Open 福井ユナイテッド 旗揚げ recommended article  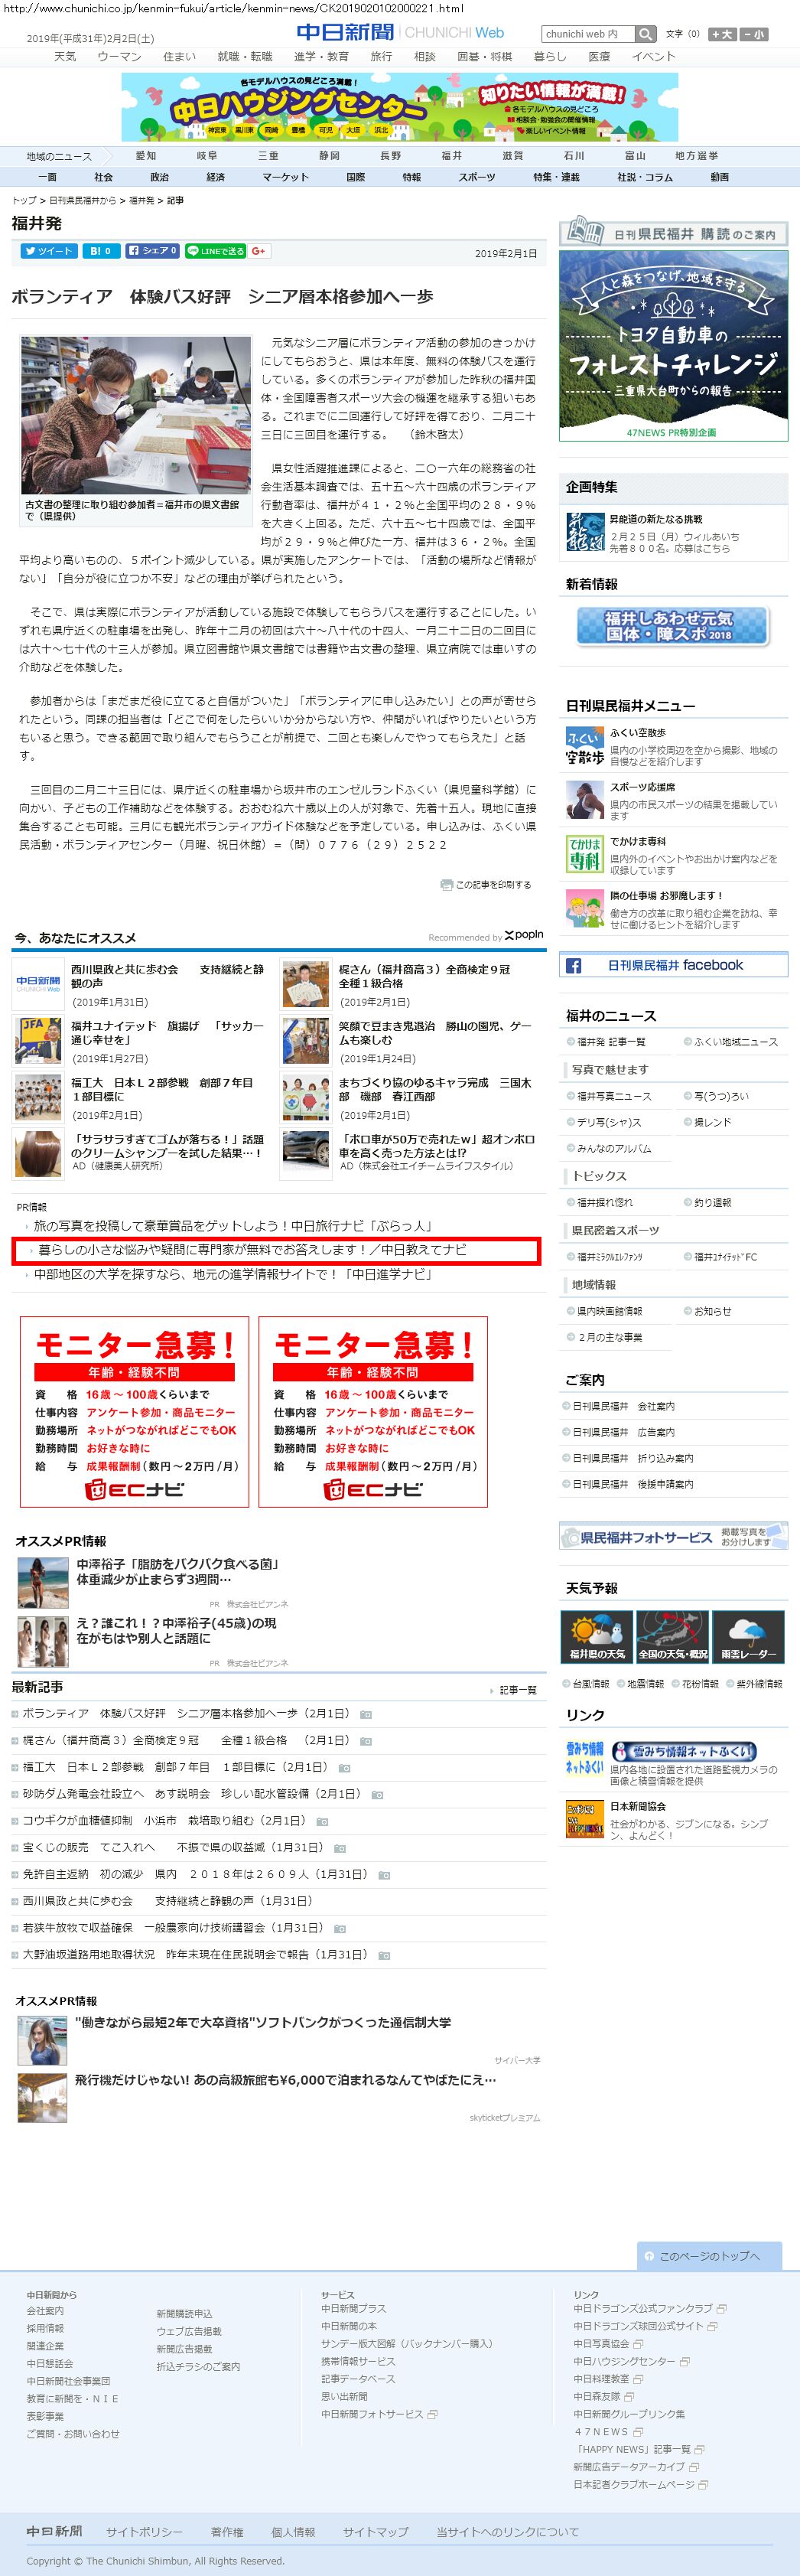coord(167,1033)
